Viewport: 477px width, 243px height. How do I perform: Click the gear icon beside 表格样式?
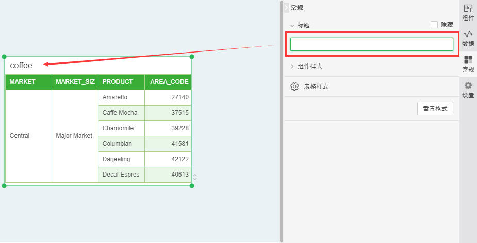coord(294,86)
